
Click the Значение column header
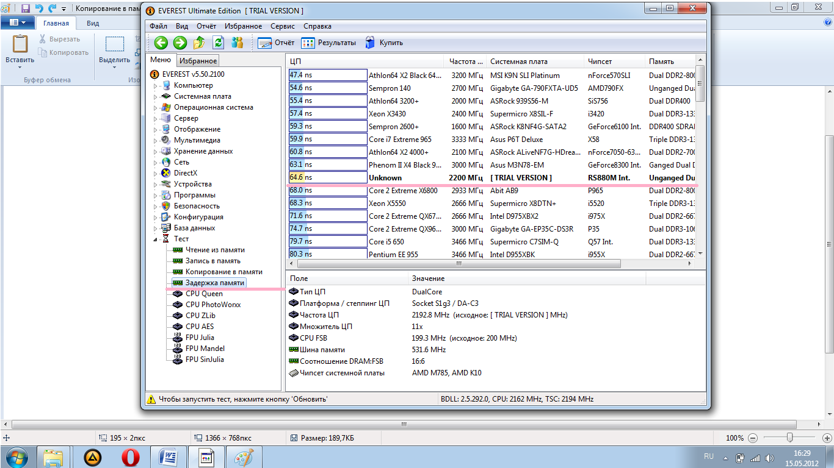[527, 278]
